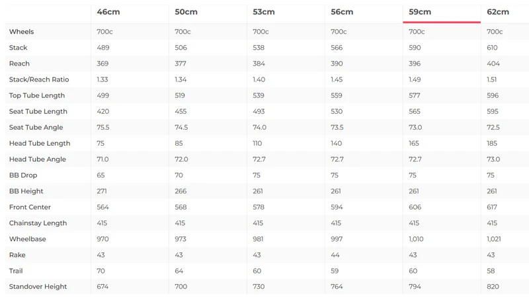The image size is (529, 298).
Task: Select the 50cm size column header
Action: pyautogui.click(x=186, y=12)
